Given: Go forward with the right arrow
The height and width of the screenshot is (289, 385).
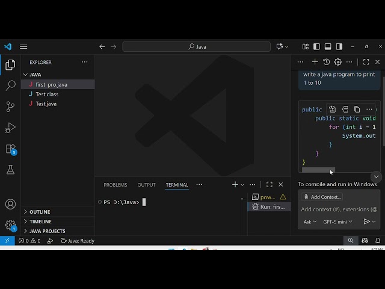Looking at the screenshot, I should pos(114,47).
